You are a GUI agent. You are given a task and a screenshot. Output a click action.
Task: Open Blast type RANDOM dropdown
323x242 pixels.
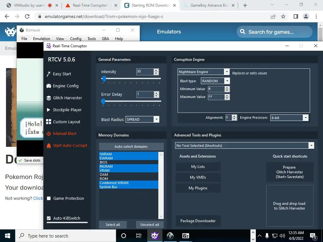click(227, 81)
